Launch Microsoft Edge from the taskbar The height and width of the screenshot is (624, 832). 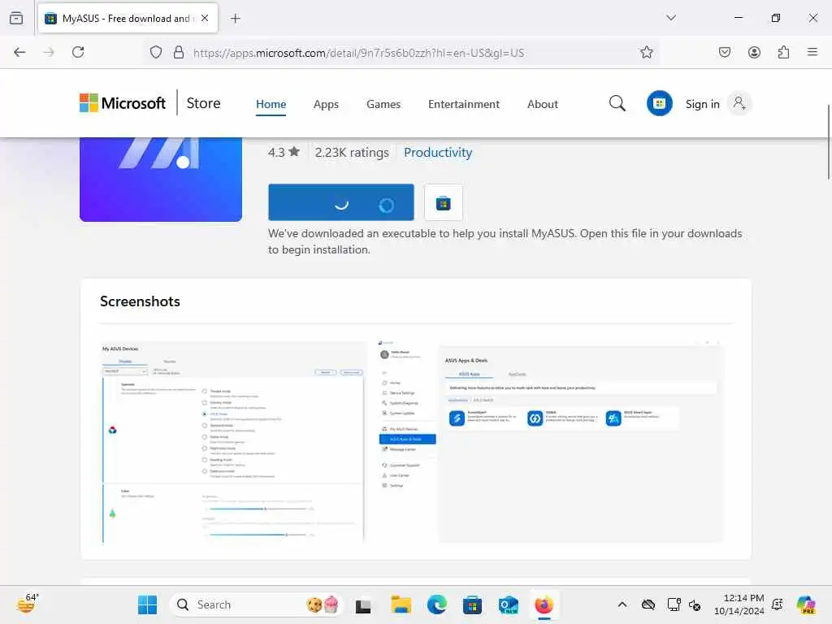[436, 604]
